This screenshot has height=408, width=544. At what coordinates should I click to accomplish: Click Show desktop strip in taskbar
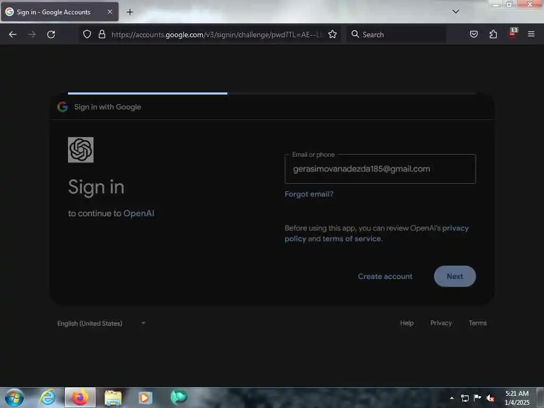540,397
